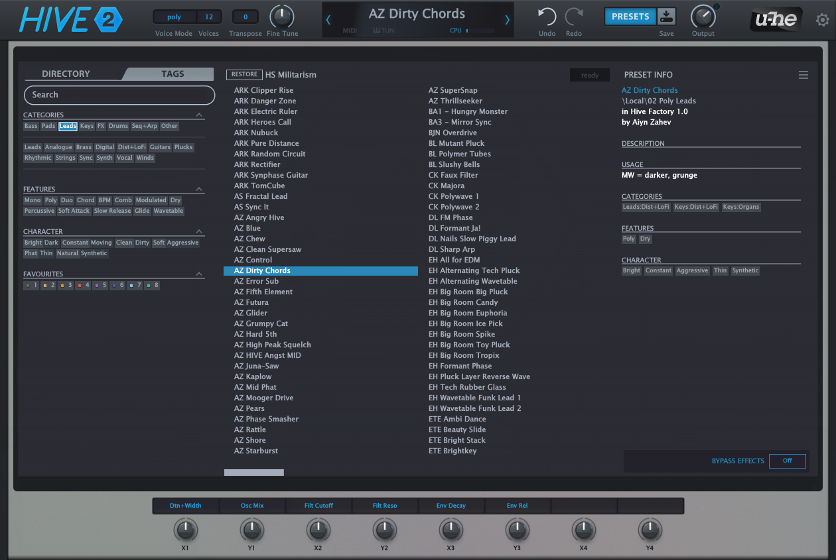Viewport: 836px width, 560px height.
Task: Collapse the Character section
Action: [x=199, y=231]
